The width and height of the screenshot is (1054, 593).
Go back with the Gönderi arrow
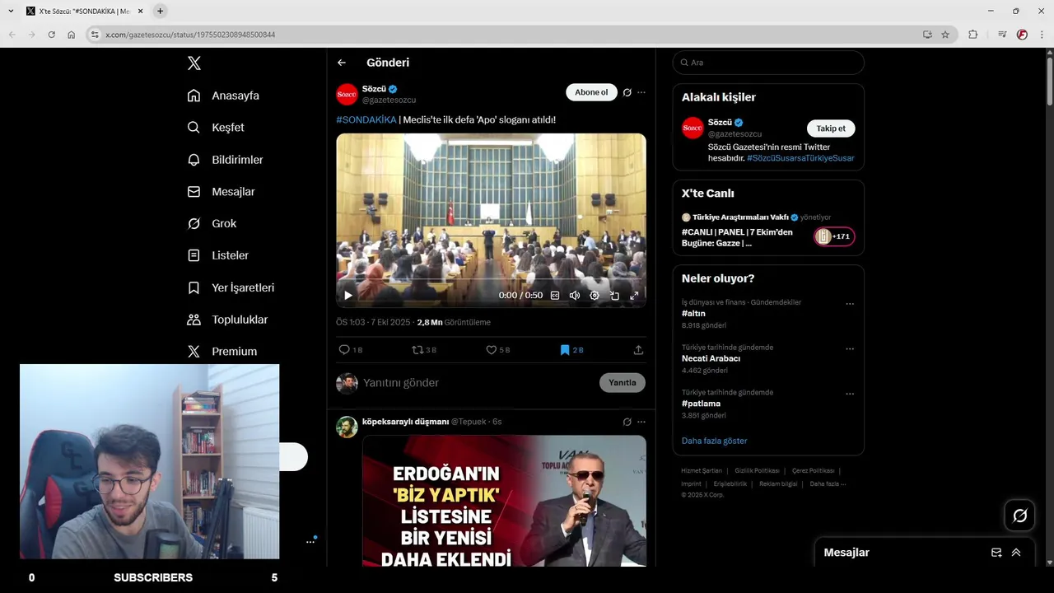point(342,63)
